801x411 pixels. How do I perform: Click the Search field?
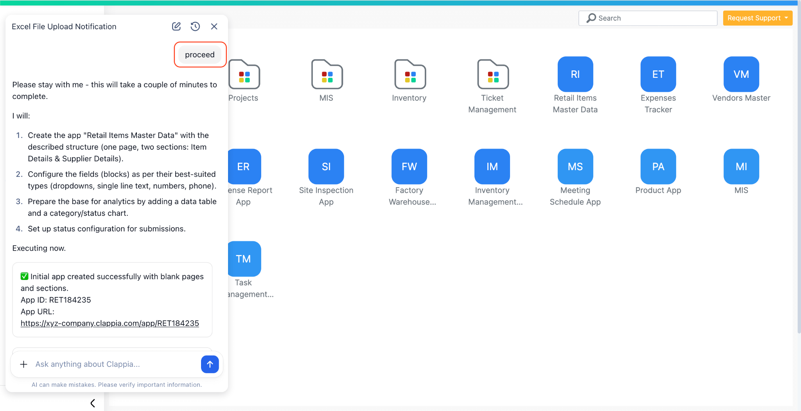point(647,18)
